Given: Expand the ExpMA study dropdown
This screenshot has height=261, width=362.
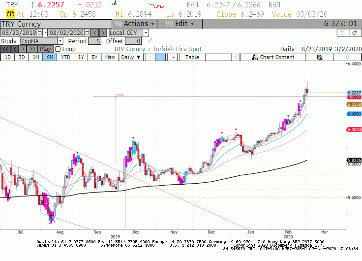Looking at the screenshot, I should (x=60, y=41).
